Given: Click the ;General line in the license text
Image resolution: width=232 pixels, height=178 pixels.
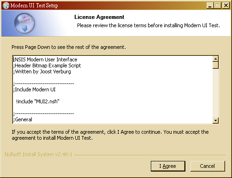Looking at the screenshot, I should [23, 119].
